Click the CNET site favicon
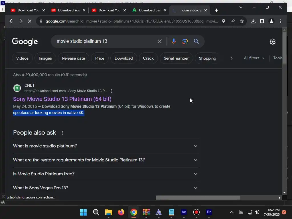Viewport: 292px width, 219px height. click(17, 88)
